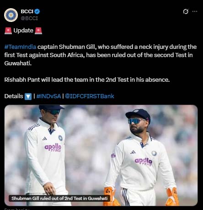203x210 pixels.
Task: Click the Guwahati word ending first paragraph
Action: (18, 63)
